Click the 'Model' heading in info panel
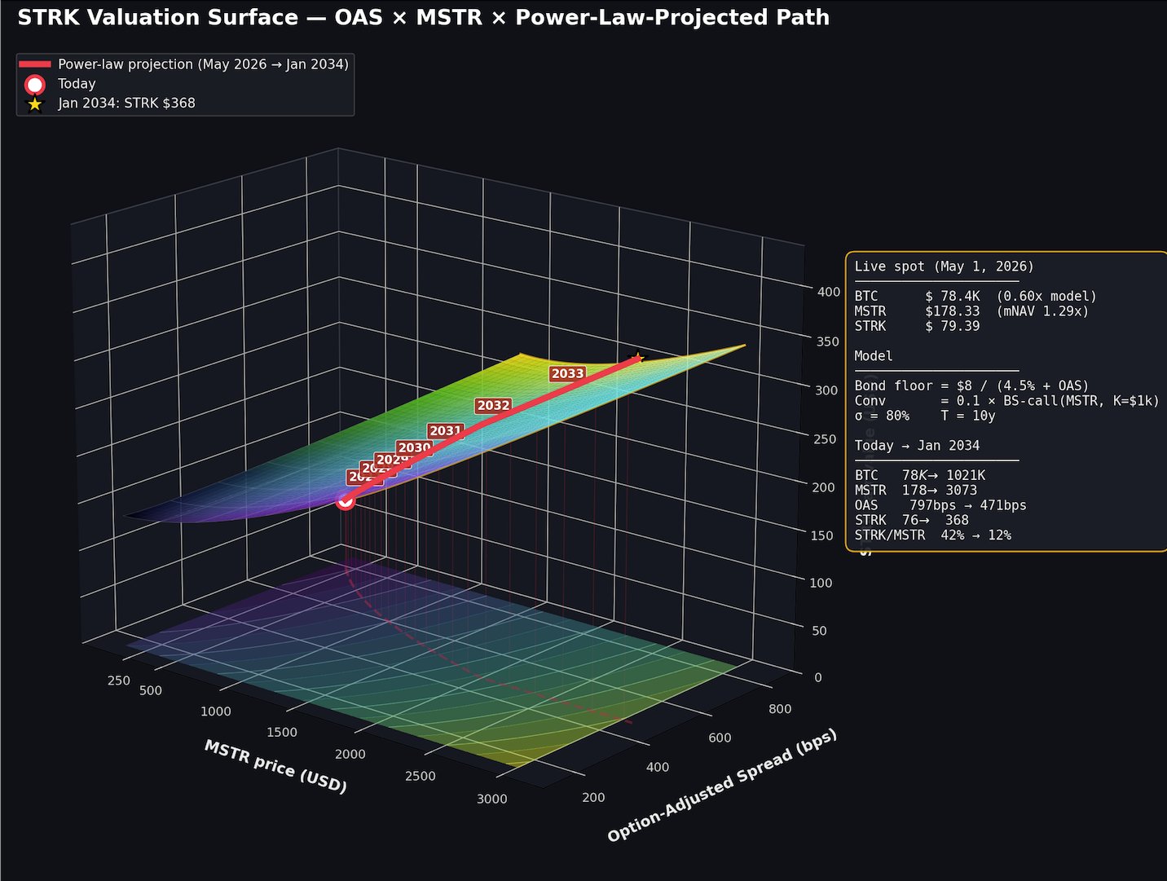The width and height of the screenshot is (1167, 881). (x=874, y=356)
